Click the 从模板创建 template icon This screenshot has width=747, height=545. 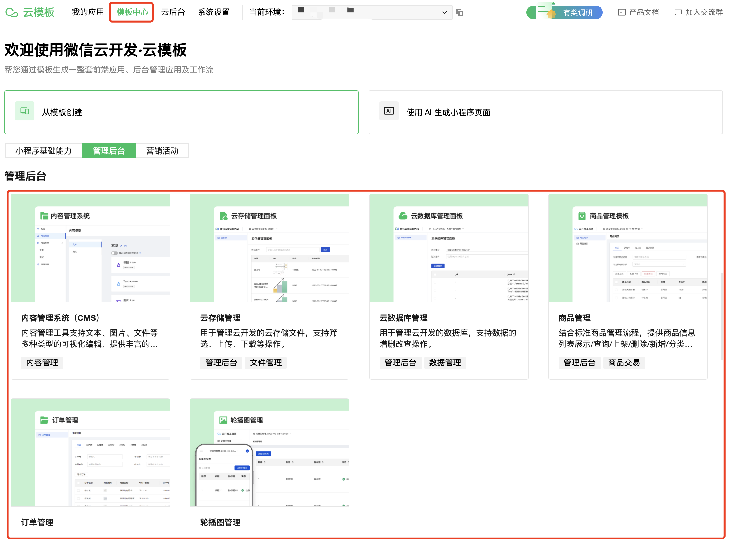(x=25, y=111)
